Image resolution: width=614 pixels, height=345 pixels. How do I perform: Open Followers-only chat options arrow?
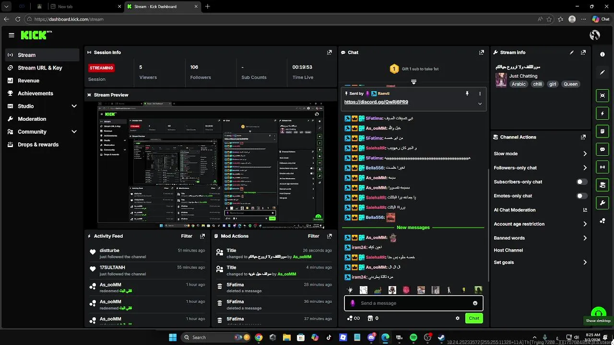pos(585,168)
